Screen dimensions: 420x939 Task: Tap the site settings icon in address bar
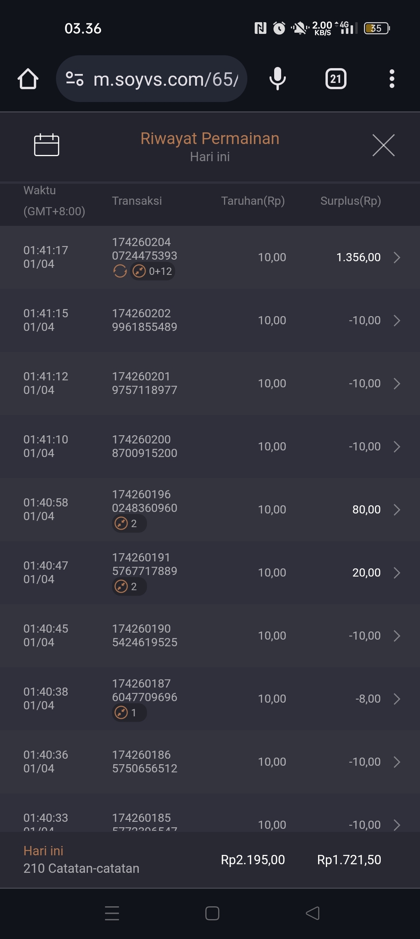tap(75, 79)
